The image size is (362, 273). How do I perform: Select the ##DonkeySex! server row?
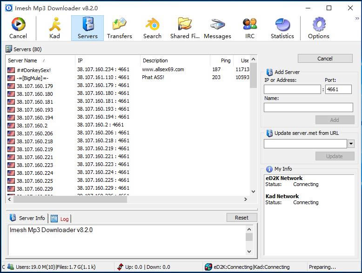pyautogui.click(x=128, y=70)
